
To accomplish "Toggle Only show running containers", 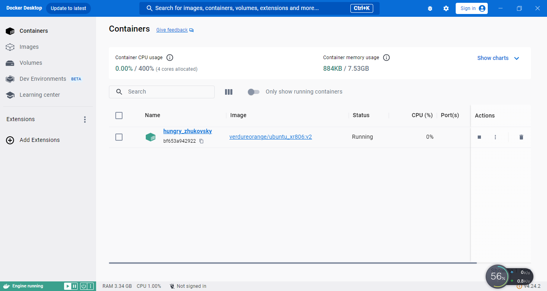I will 254,92.
